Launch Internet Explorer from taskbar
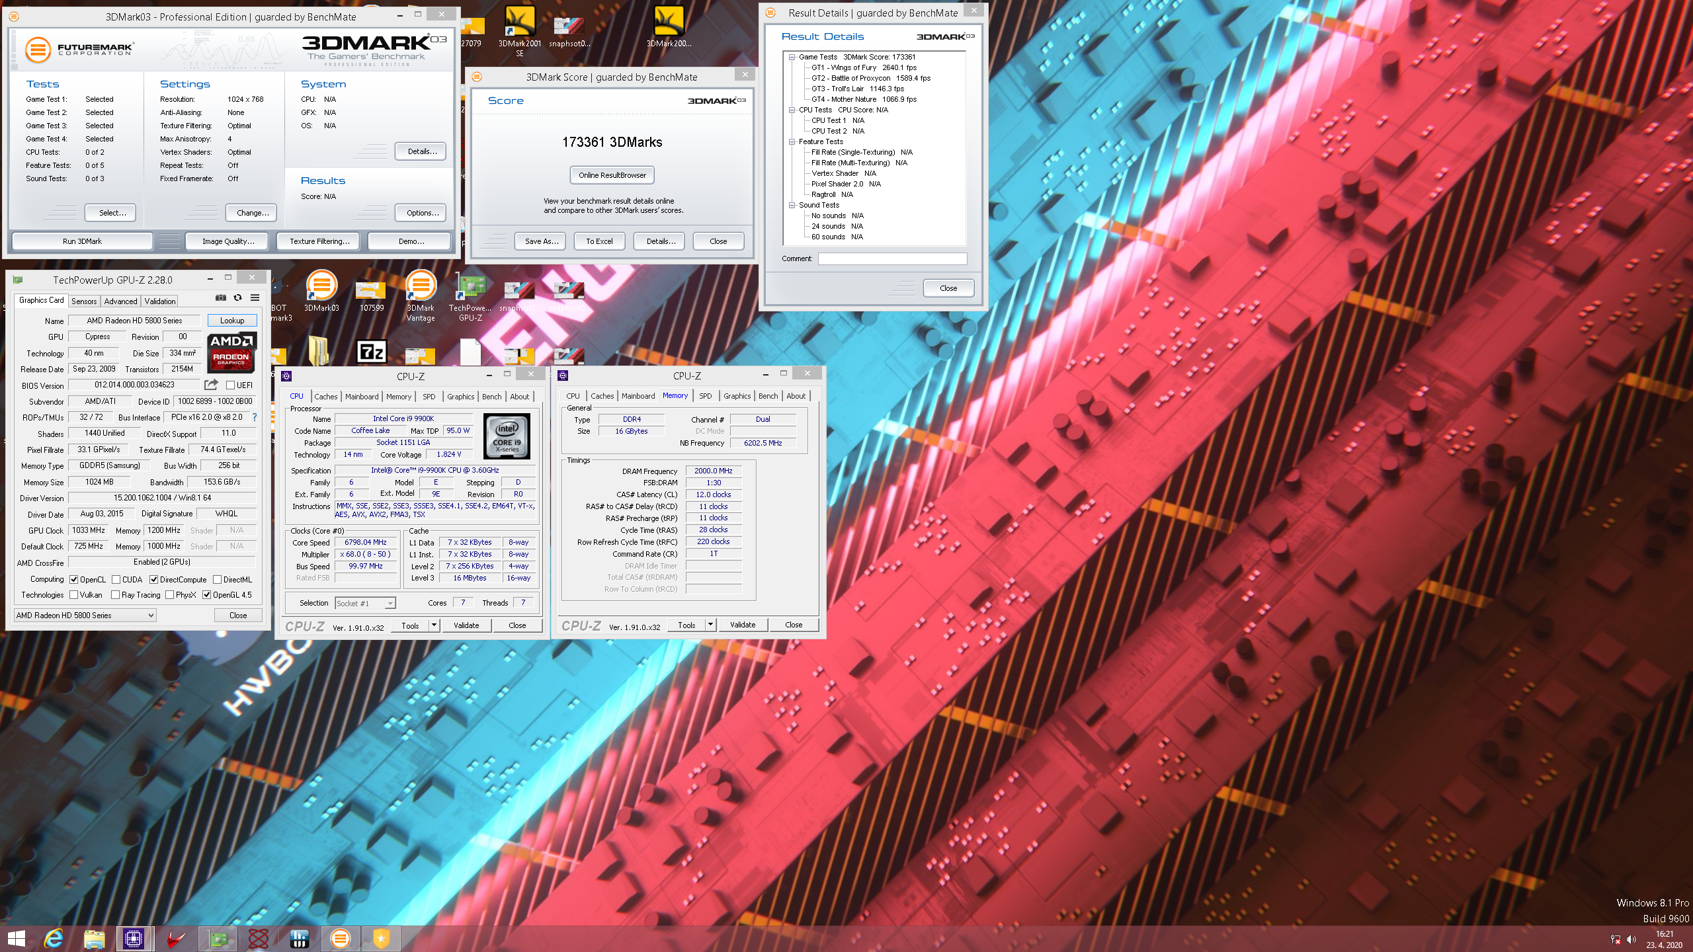The width and height of the screenshot is (1693, 952). pos(54,938)
